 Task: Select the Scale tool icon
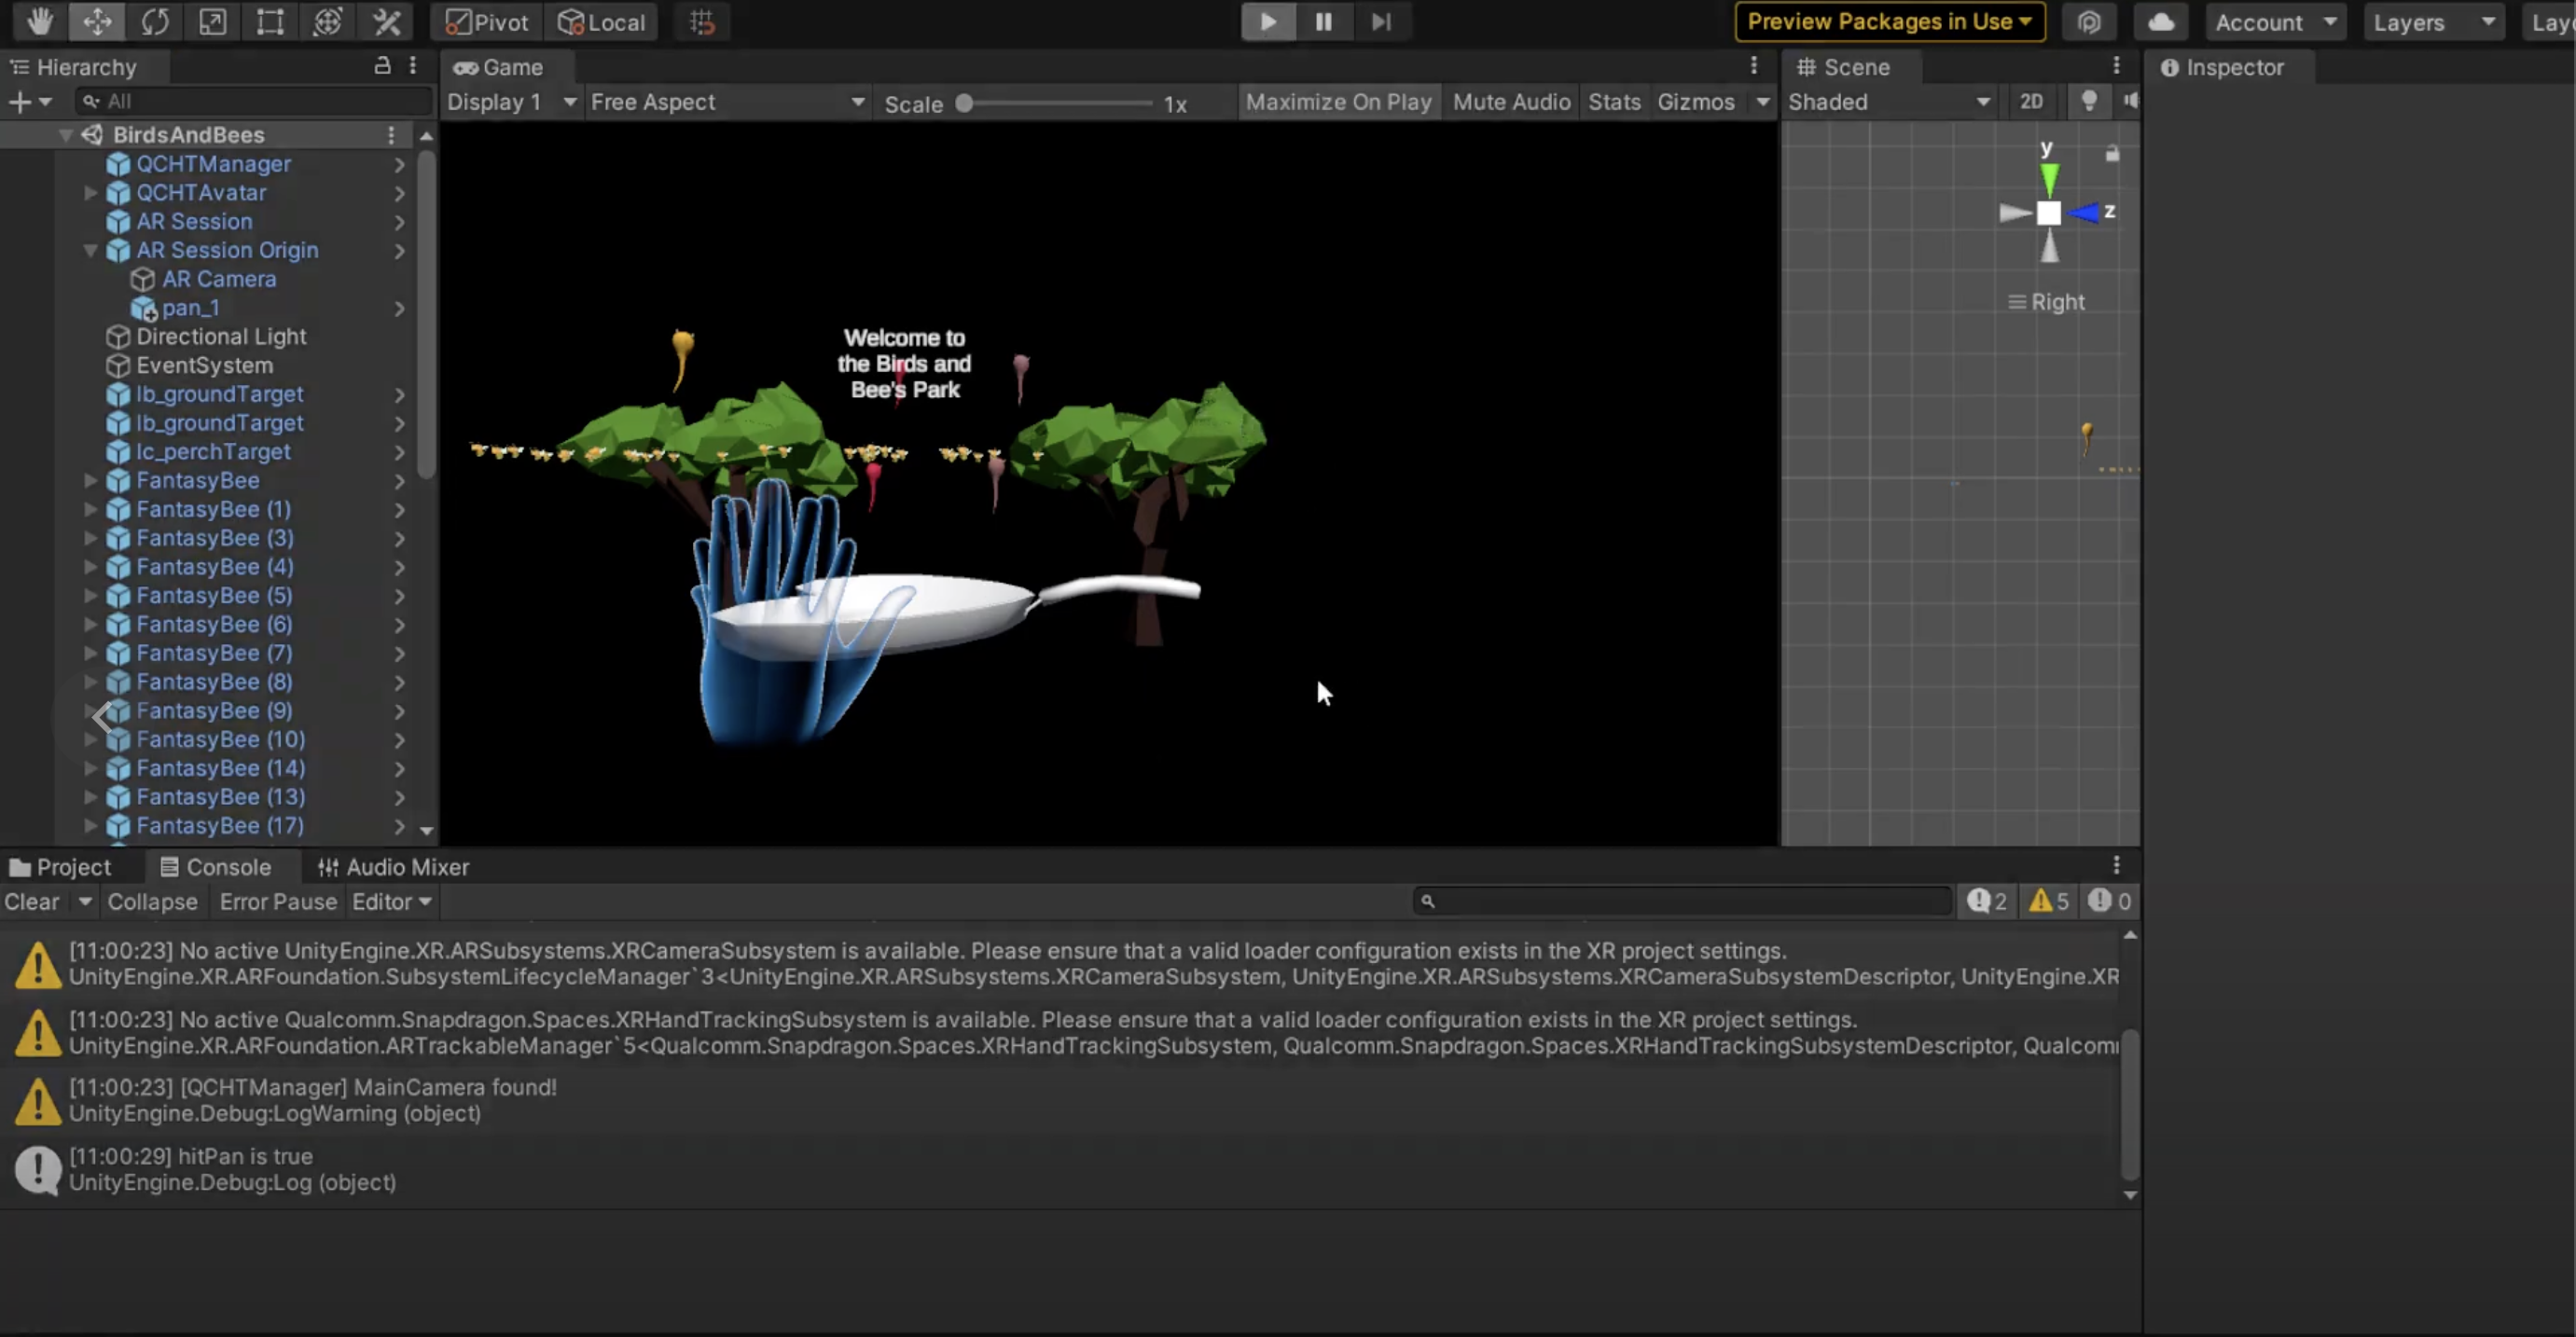(212, 22)
